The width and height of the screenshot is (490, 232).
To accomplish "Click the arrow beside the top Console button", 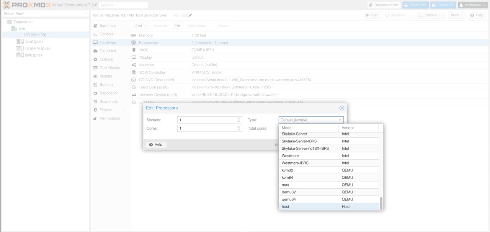I will 442,15.
